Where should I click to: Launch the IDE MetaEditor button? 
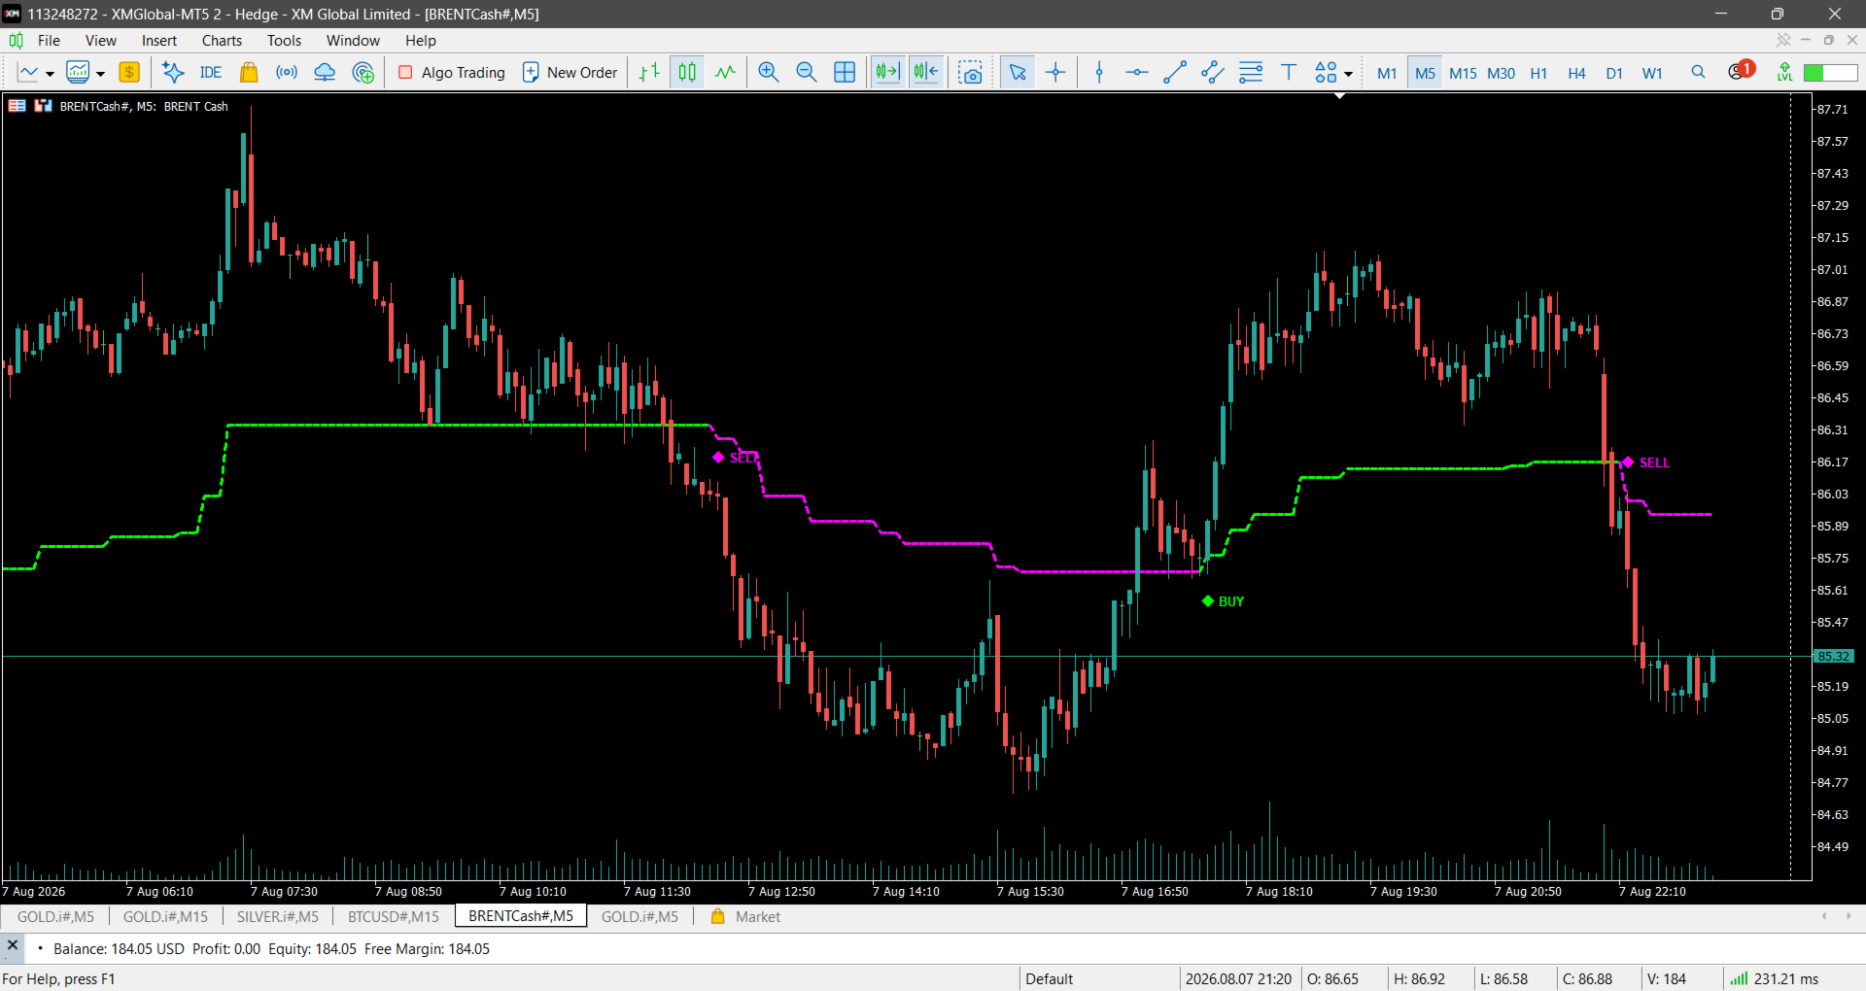point(211,73)
